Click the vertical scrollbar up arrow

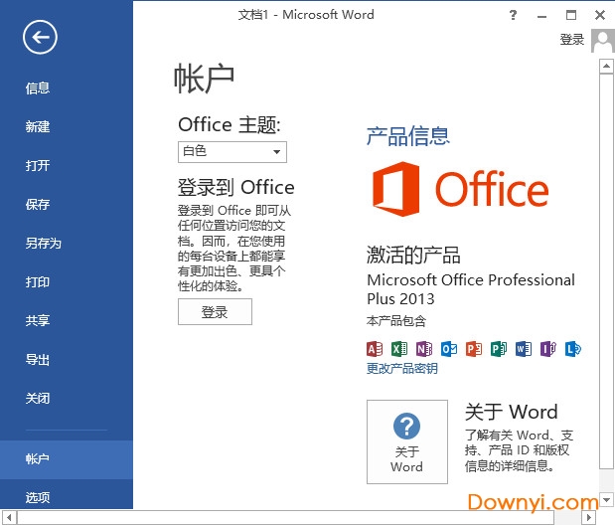point(605,67)
